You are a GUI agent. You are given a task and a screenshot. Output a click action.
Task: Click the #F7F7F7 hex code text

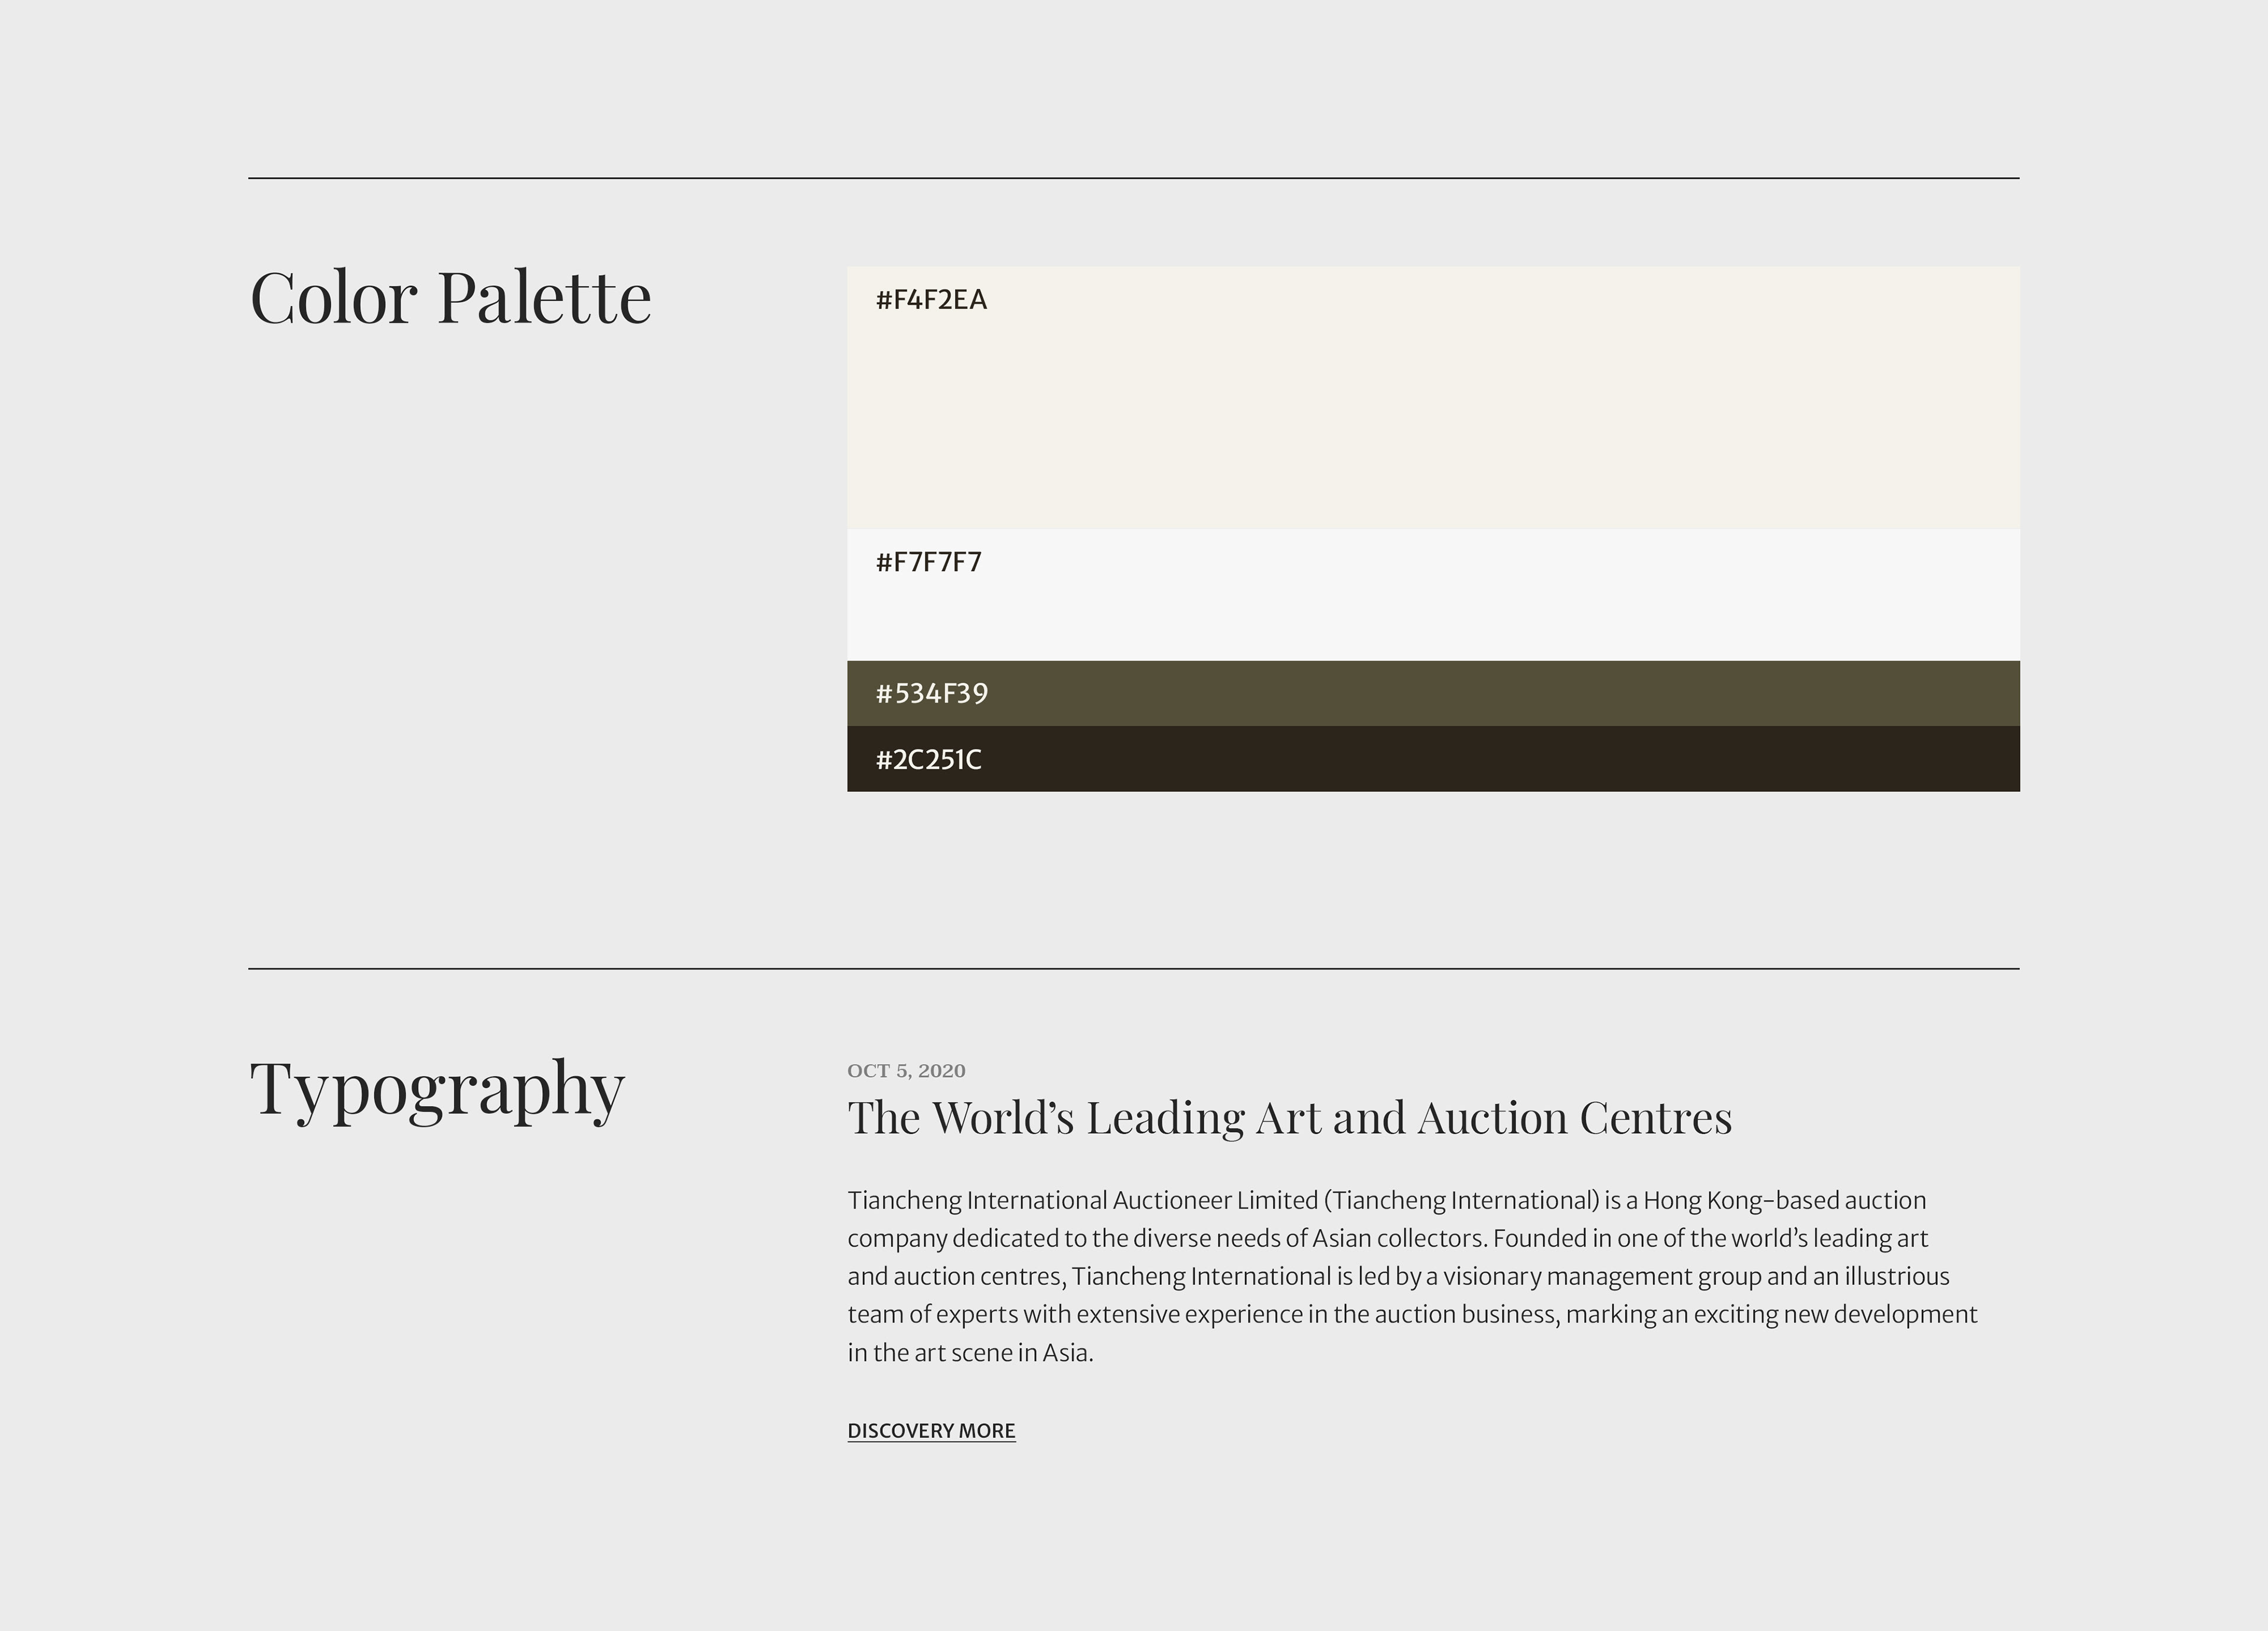[x=928, y=562]
